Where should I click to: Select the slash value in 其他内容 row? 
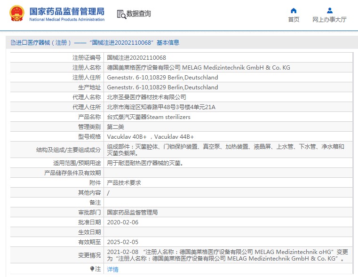click(x=108, y=193)
